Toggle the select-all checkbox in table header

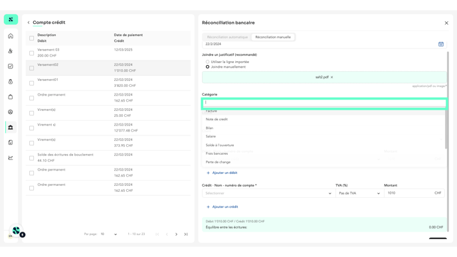(x=31, y=38)
